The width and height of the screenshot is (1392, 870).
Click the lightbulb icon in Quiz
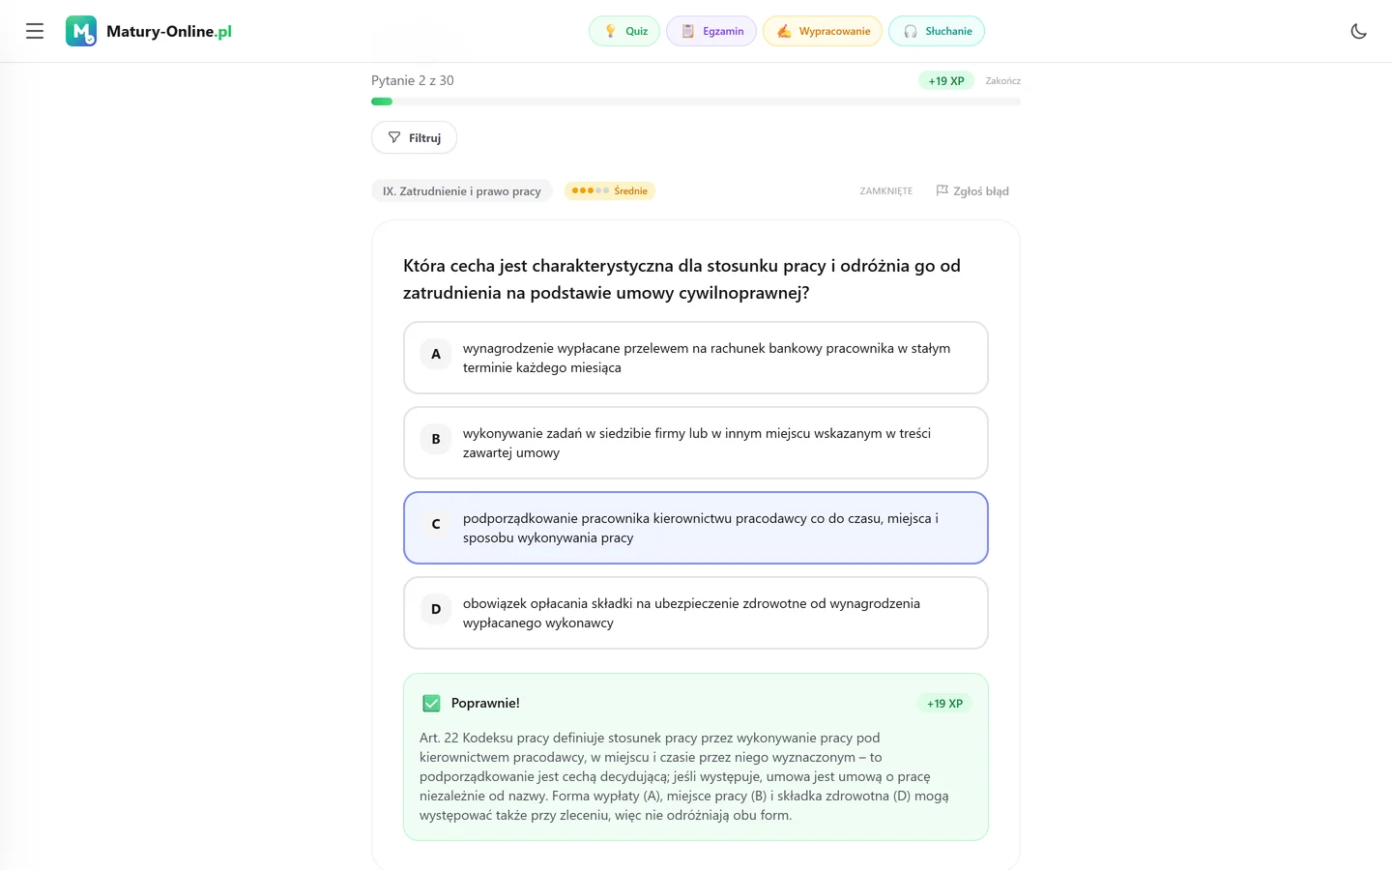click(x=610, y=31)
